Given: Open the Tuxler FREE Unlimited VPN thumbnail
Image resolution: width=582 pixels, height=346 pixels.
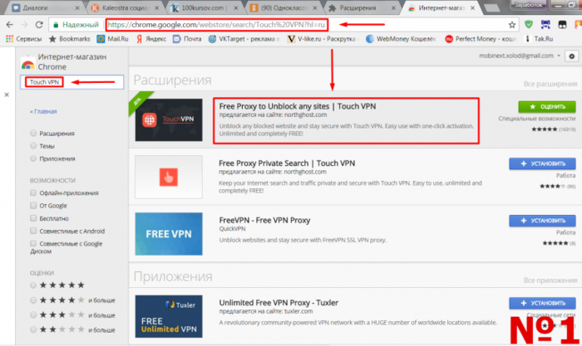Looking at the screenshot, I should tap(169, 316).
